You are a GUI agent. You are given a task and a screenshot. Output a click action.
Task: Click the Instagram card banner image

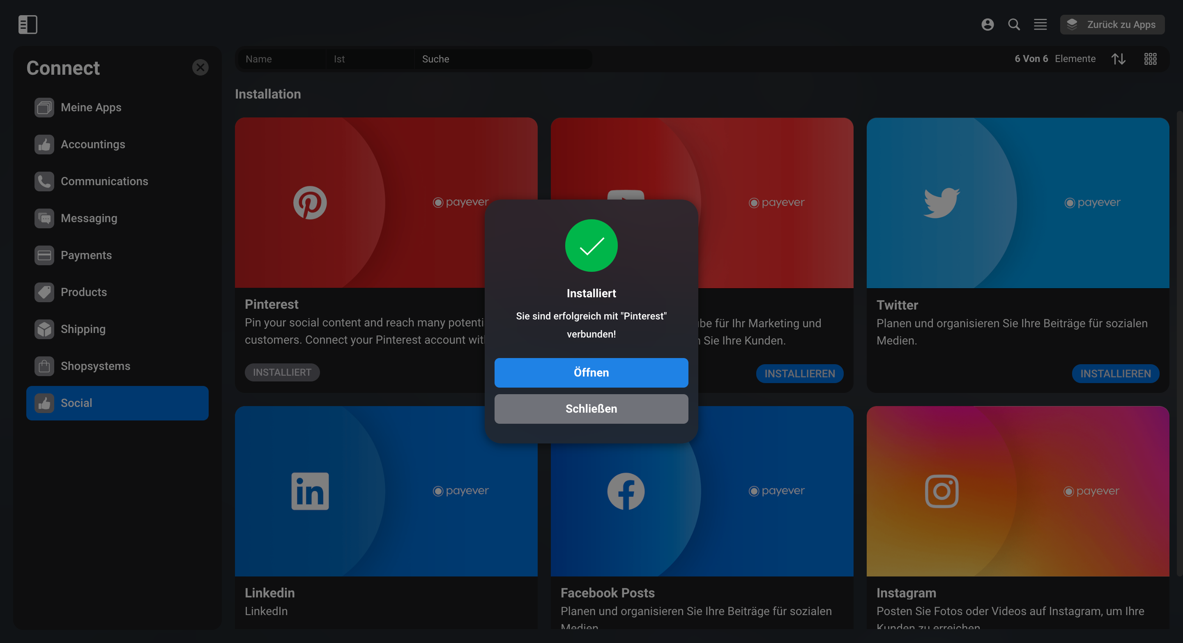(1018, 491)
